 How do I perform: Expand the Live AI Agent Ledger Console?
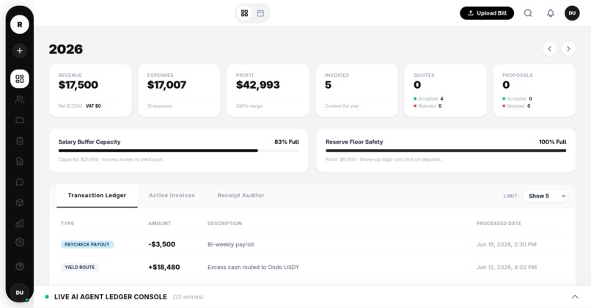coord(575,297)
